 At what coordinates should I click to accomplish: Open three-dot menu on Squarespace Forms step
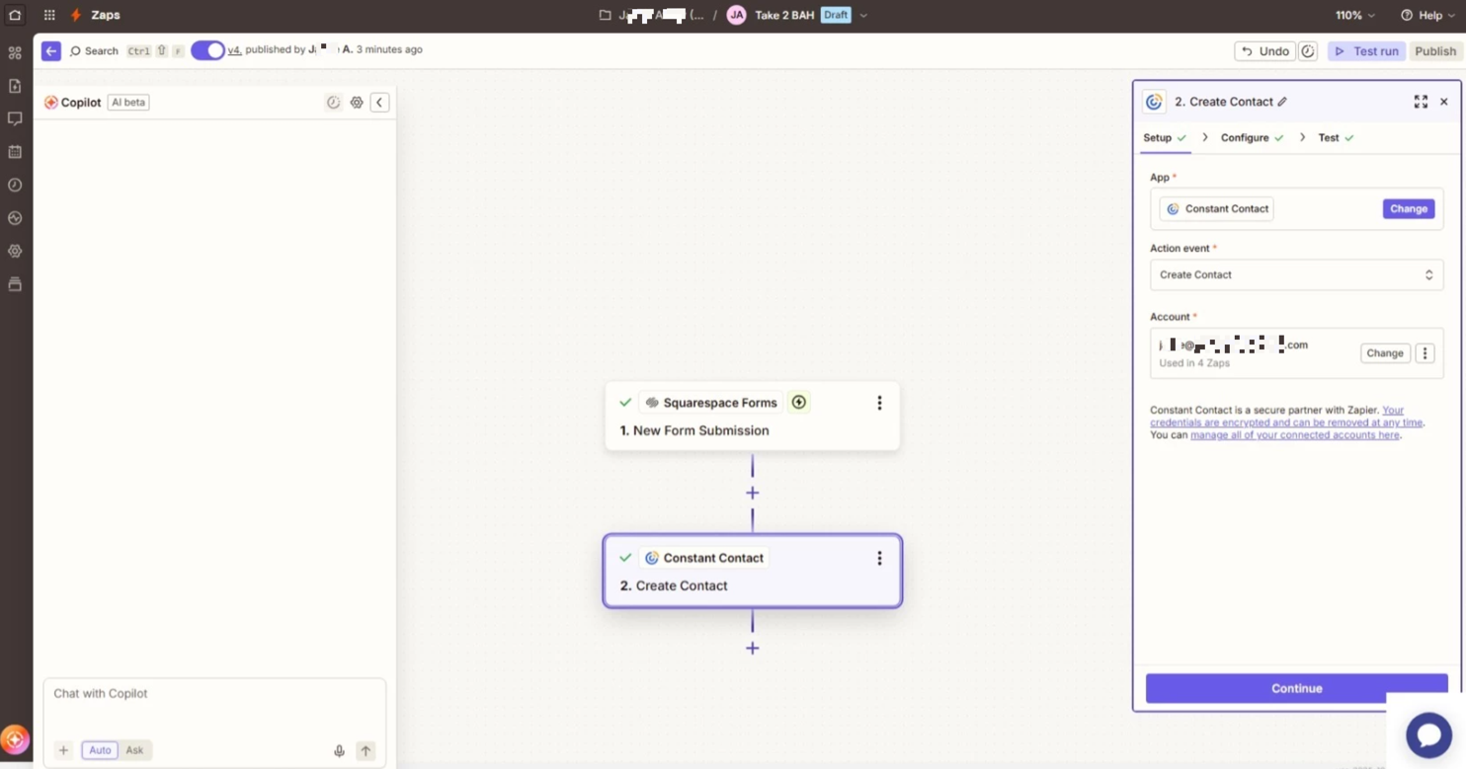[879, 403]
